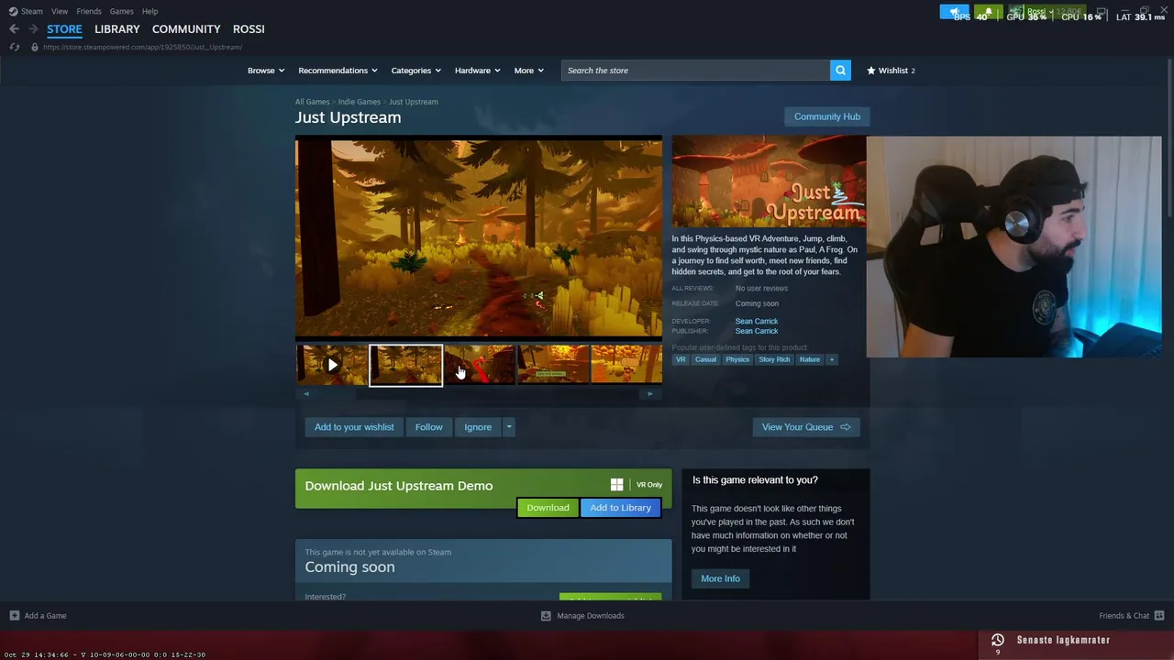1174x660 pixels.
Task: Click the More Info button
Action: coord(720,578)
